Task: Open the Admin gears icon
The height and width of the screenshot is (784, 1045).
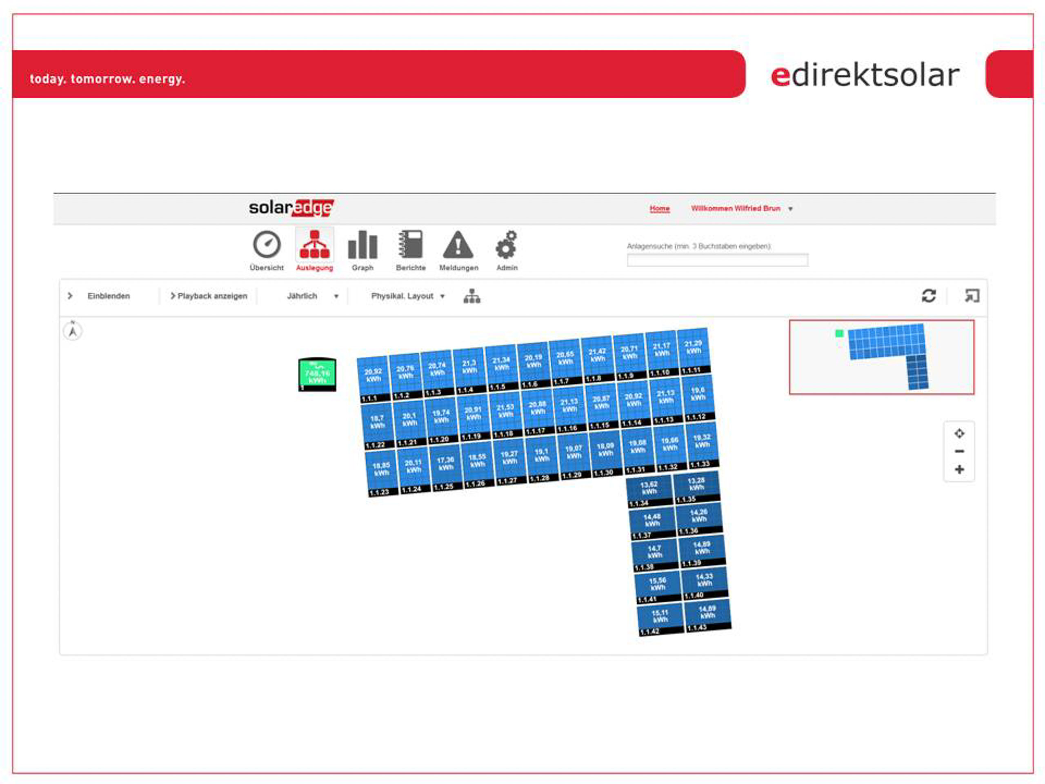Action: 507,244
